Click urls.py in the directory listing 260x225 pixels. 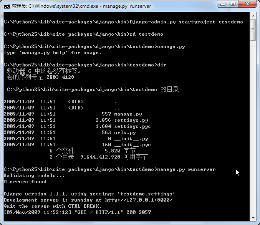[x=125, y=132]
